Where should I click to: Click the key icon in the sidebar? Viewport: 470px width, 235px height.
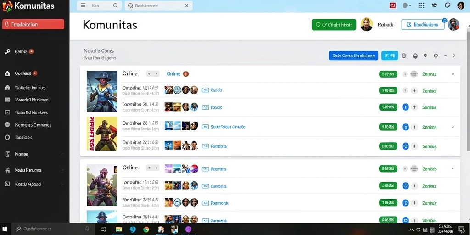(7, 51)
